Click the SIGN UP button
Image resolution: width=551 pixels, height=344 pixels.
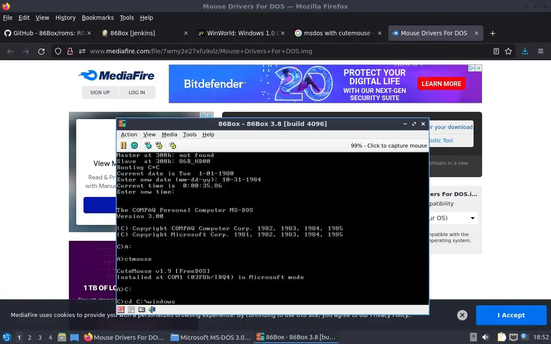(x=100, y=92)
